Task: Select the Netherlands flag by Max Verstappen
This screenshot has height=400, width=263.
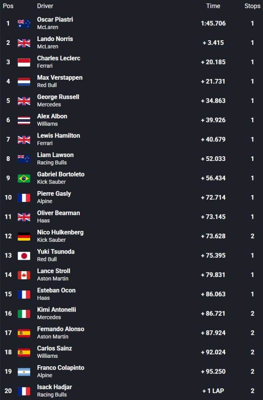Action: [24, 82]
